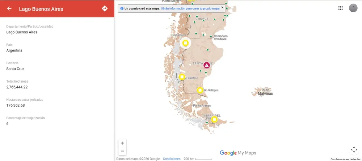Click the 'Punta Arenas' map label
Image resolution: width=362 pixels, height=161 pixels.
[x=202, y=106]
